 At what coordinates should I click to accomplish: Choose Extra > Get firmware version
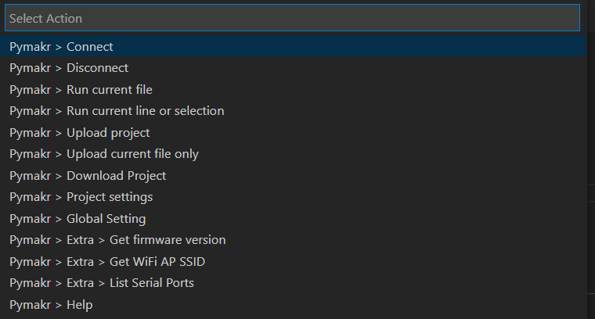click(x=117, y=240)
